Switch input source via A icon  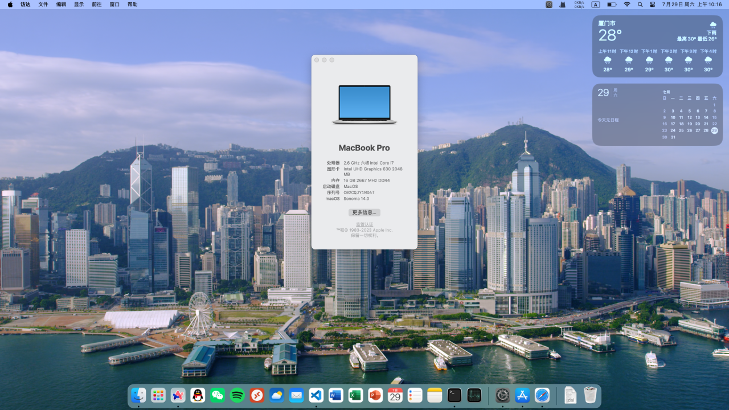click(x=596, y=4)
